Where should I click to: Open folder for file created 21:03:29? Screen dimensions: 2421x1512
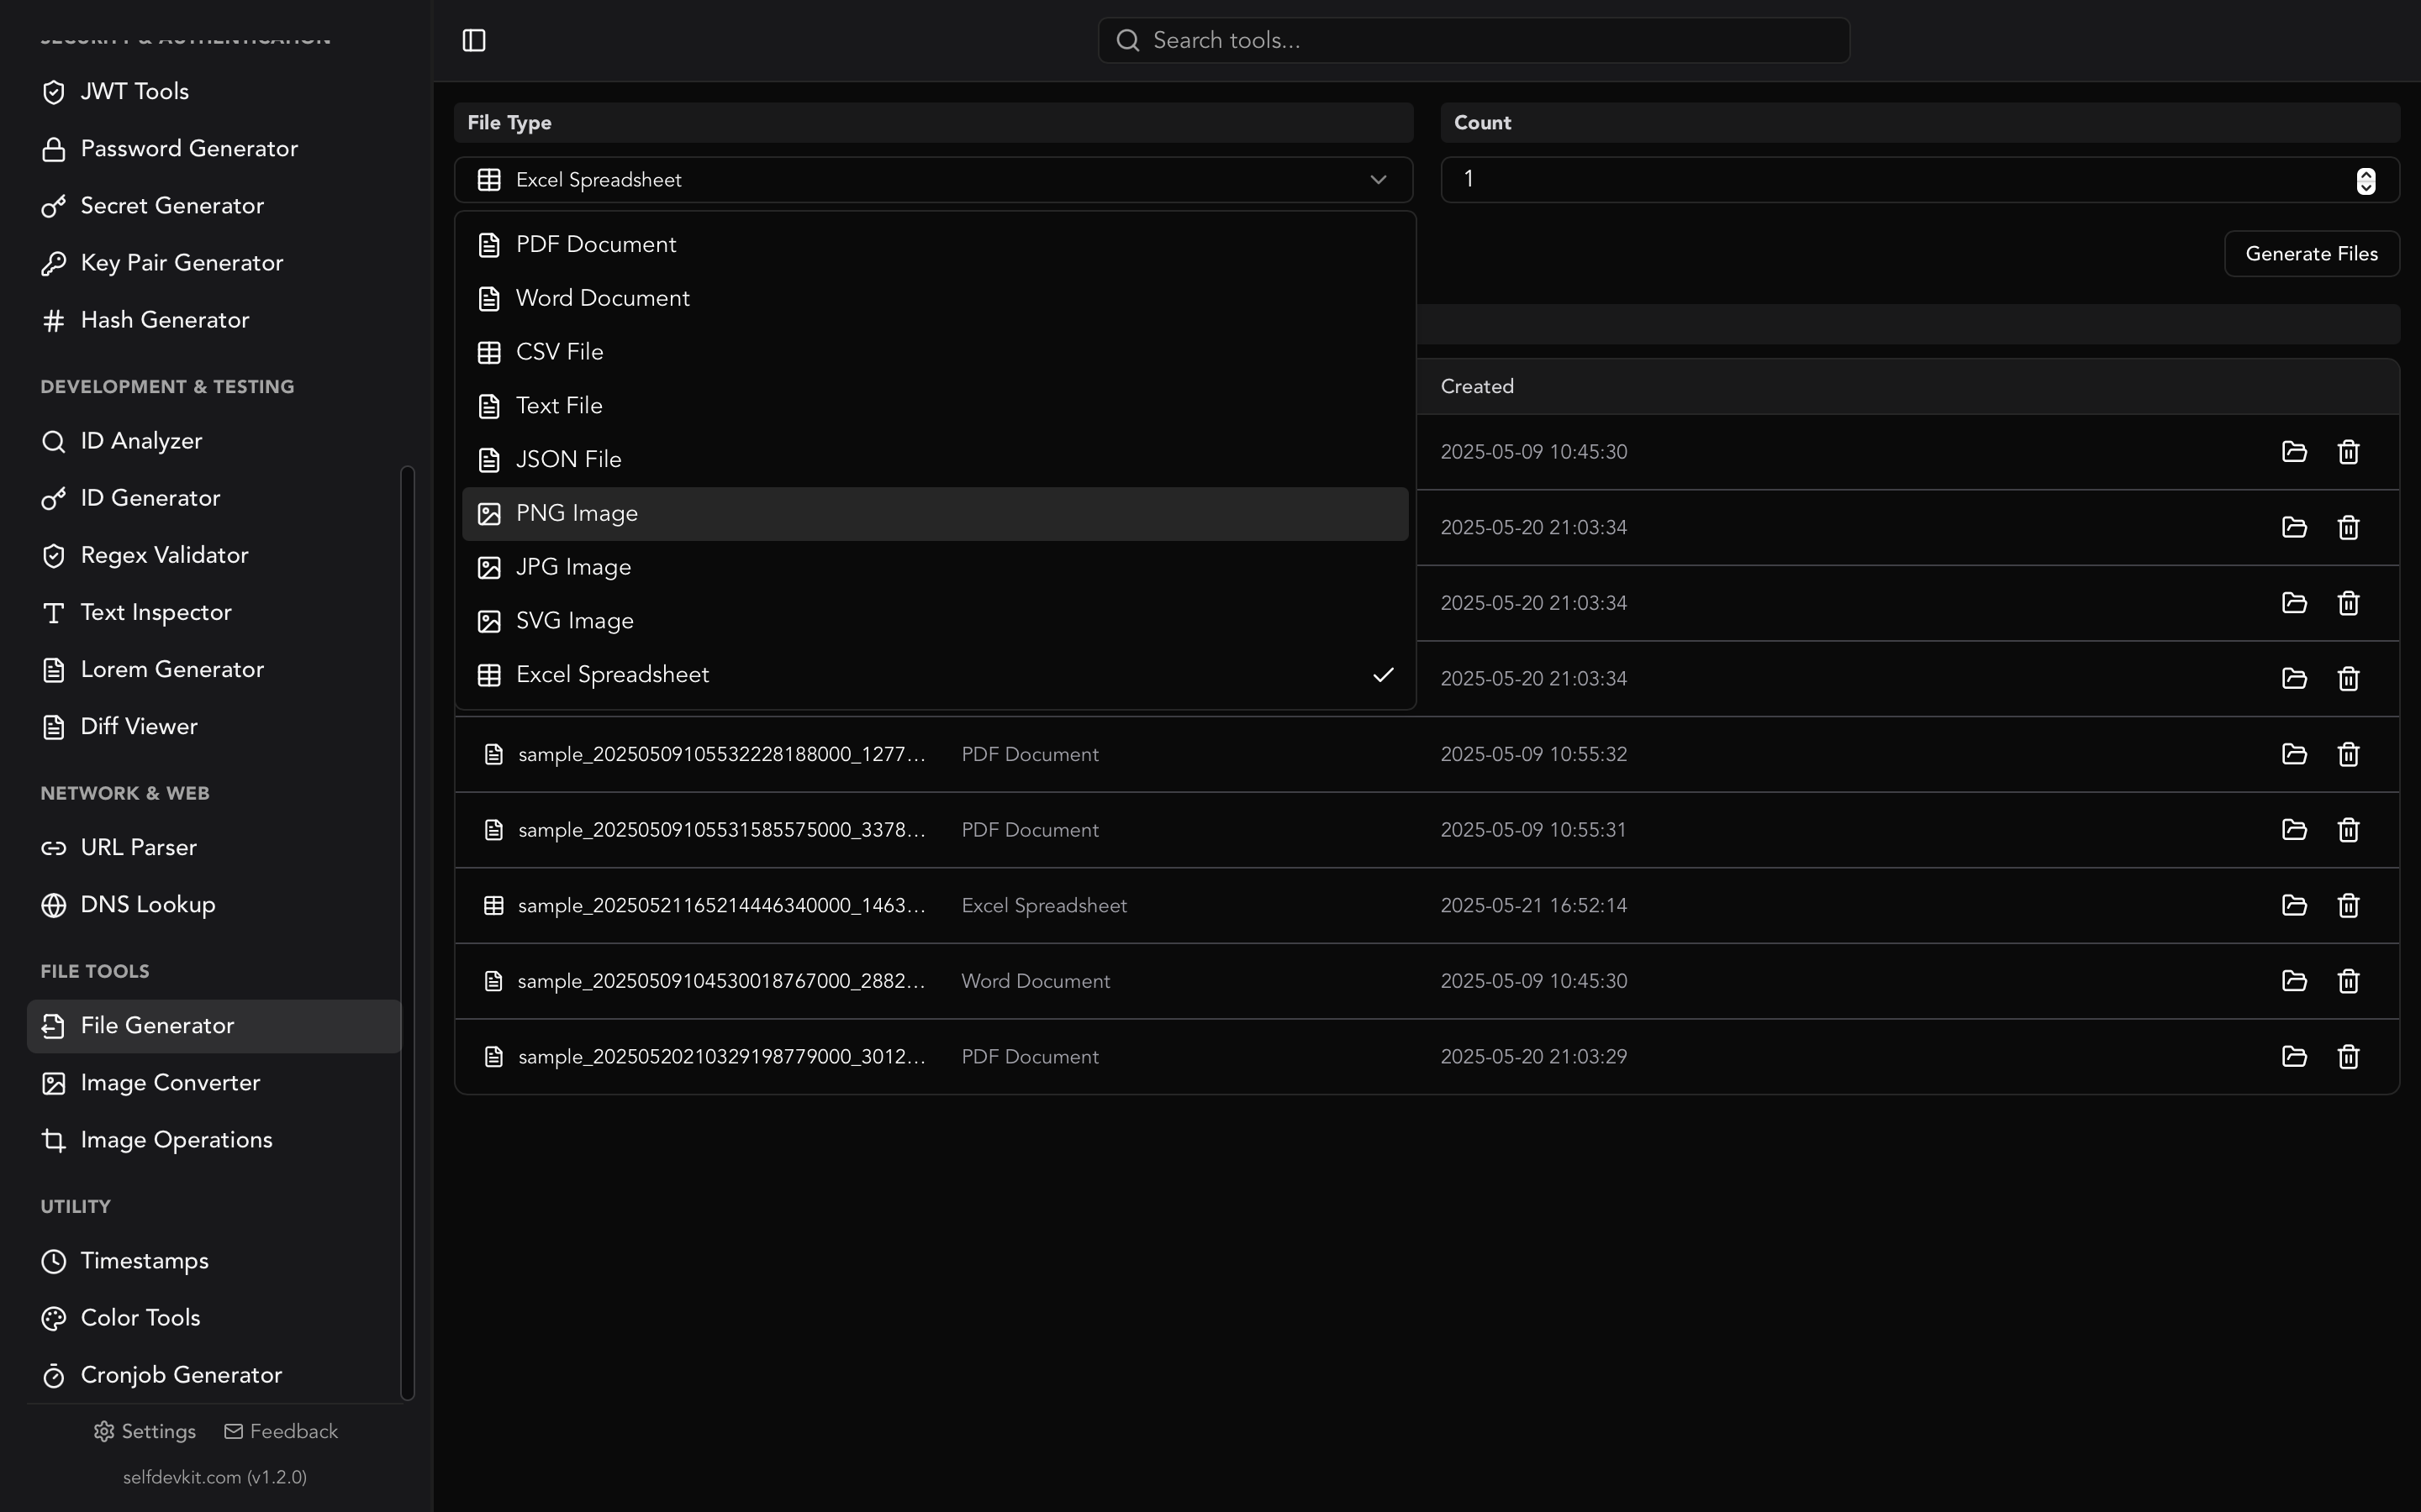2294,1056
